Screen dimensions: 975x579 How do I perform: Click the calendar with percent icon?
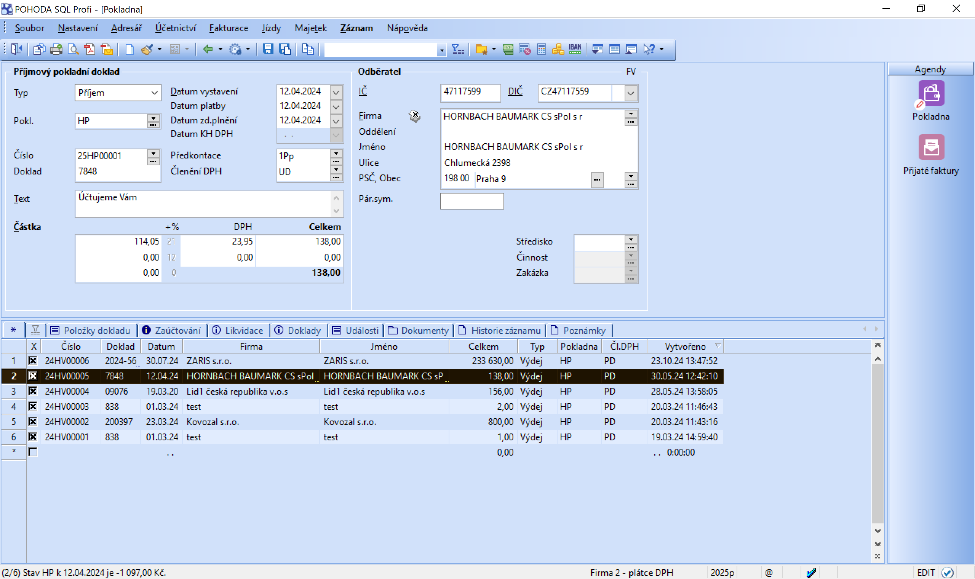click(524, 49)
